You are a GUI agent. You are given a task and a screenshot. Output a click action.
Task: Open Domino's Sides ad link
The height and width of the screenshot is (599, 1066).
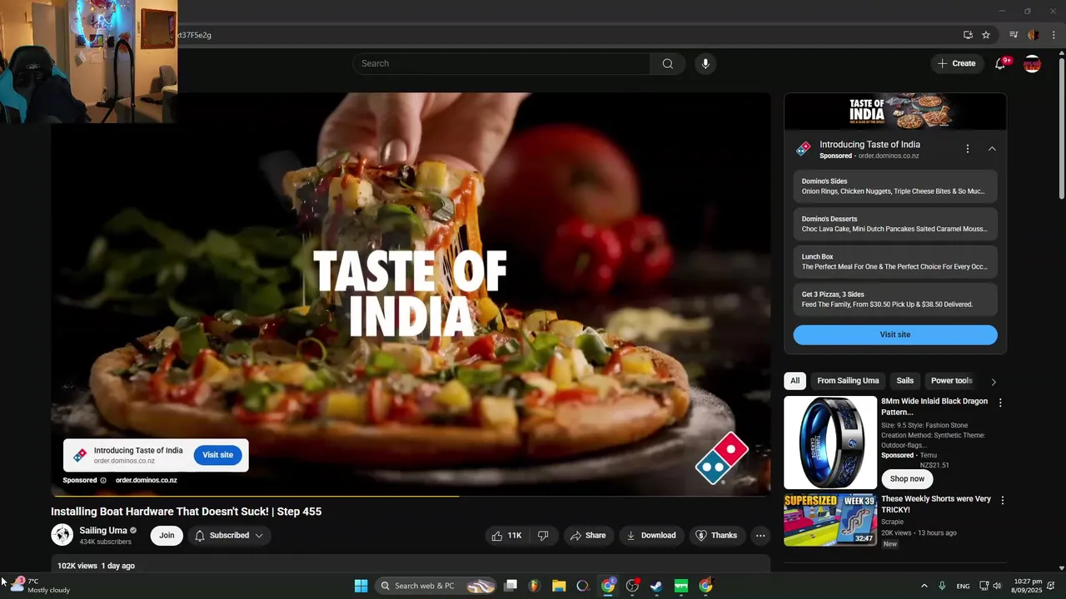pyautogui.click(x=895, y=186)
